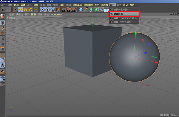The height and width of the screenshot is (117, 179).
Task: Toggle the X axis lock
Action: pos(42,10)
